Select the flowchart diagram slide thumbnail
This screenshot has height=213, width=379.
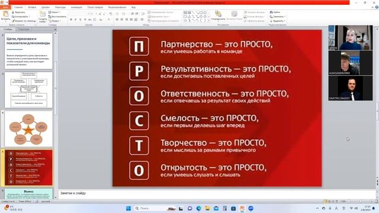28,90
